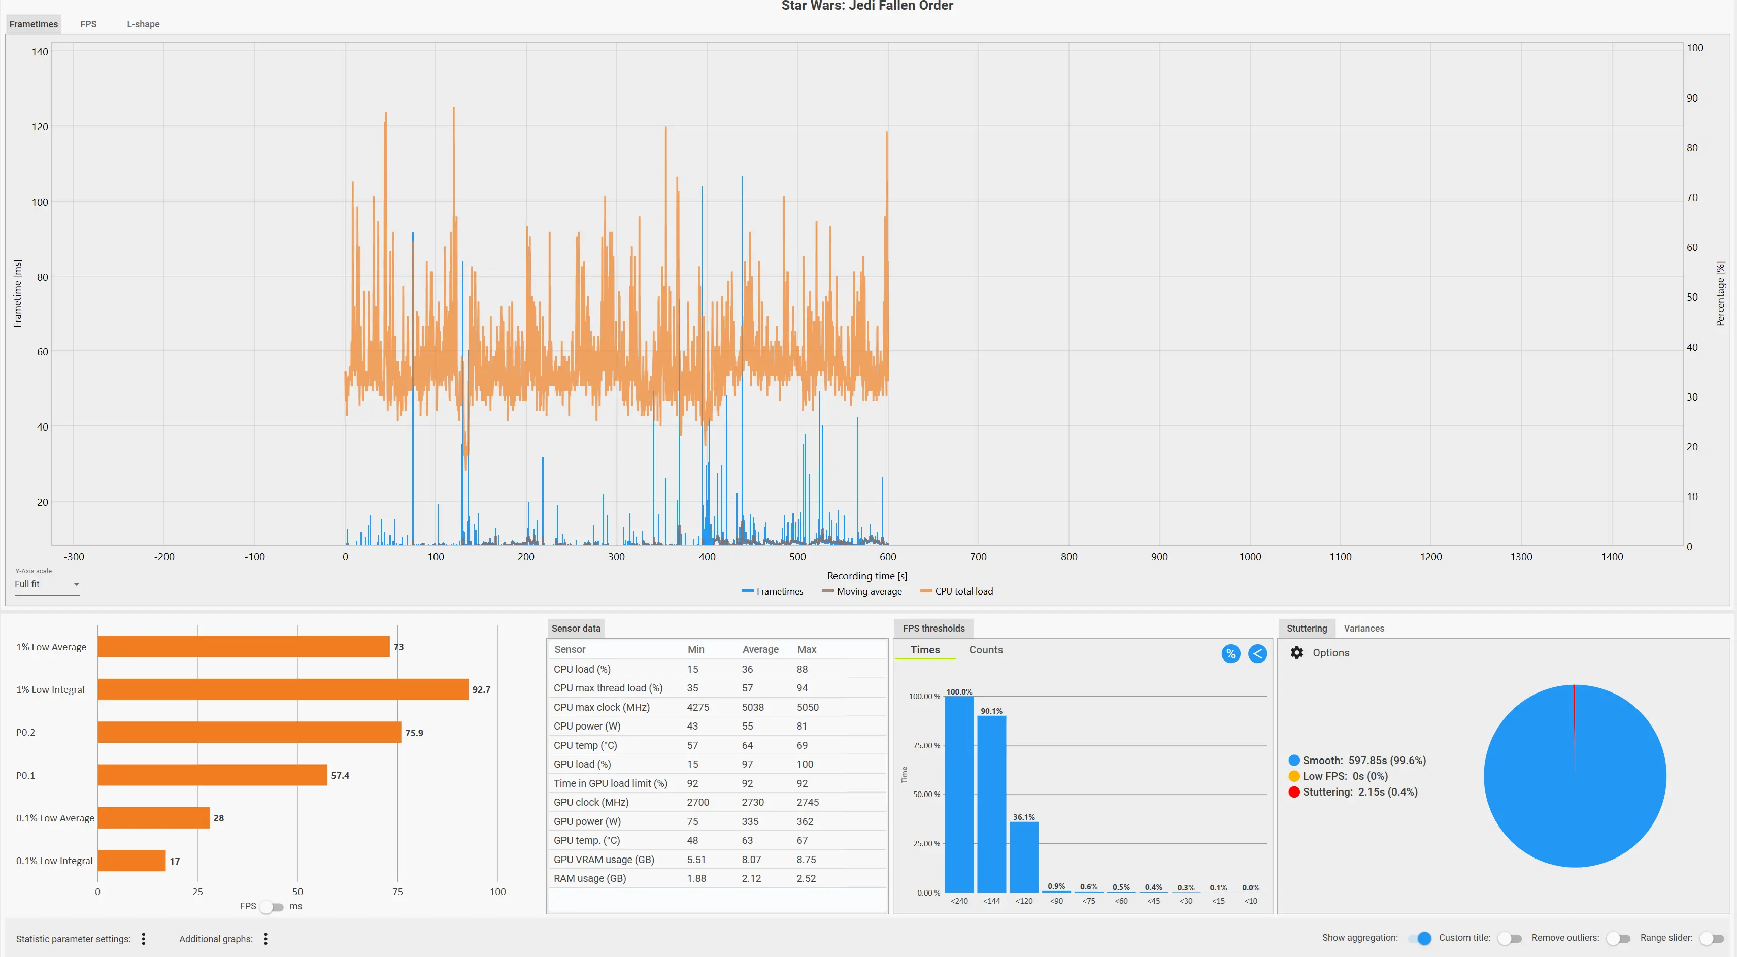Click the Average column header
The image size is (1737, 957).
[x=760, y=649]
